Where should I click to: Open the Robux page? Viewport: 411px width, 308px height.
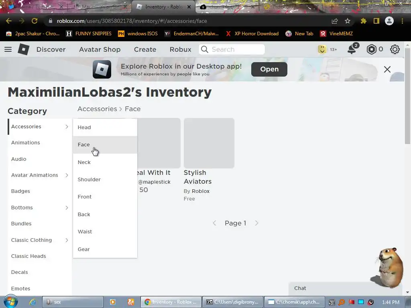tap(180, 49)
